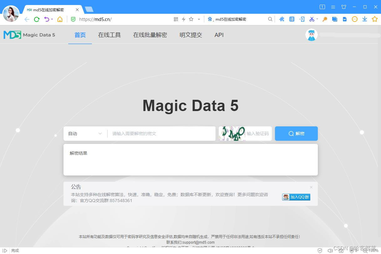Open a new tab with the plus tab button

click(89, 9)
